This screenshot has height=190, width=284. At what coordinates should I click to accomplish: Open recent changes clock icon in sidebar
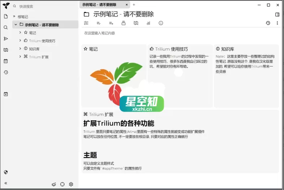click(6, 72)
